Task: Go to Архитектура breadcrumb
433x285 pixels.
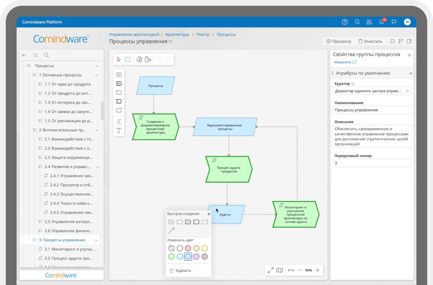Action: pos(177,35)
